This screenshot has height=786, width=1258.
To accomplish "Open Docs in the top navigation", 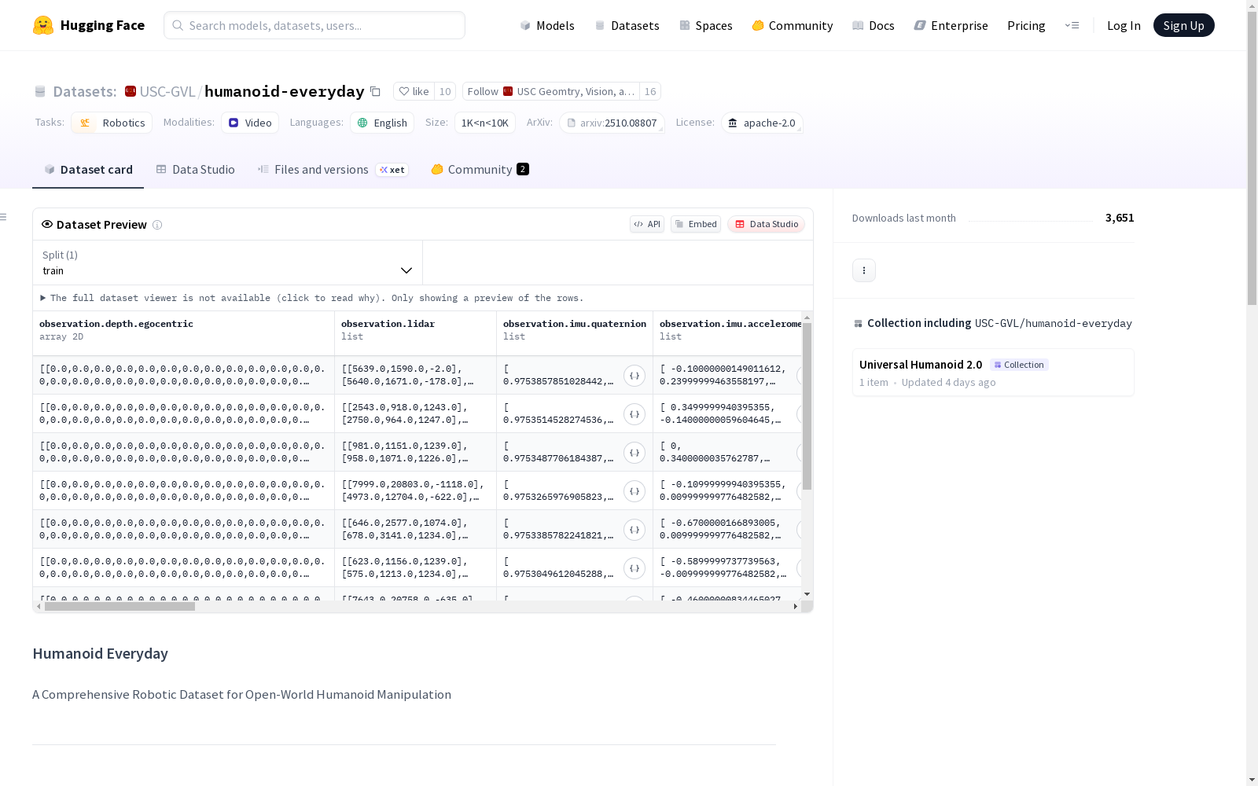I will click(x=873, y=25).
